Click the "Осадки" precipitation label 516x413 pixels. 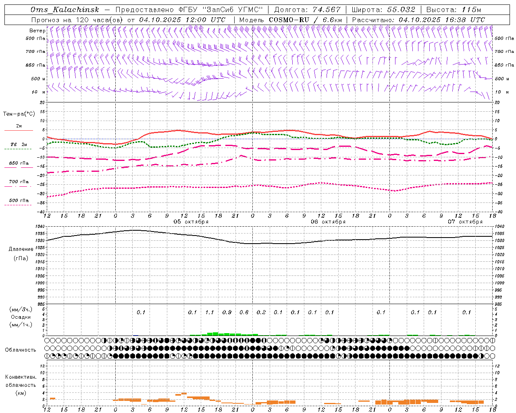(21, 317)
